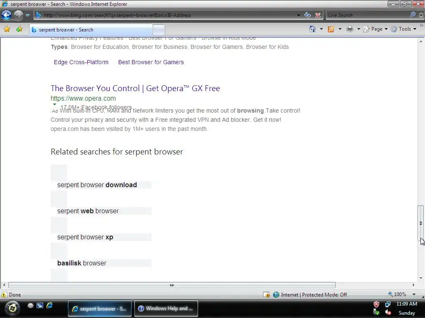
Task: Click the warning icon beside Done
Action: [4, 294]
